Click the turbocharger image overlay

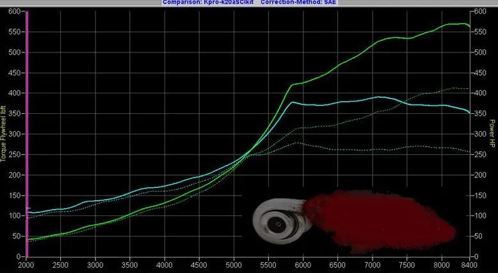click(355, 222)
